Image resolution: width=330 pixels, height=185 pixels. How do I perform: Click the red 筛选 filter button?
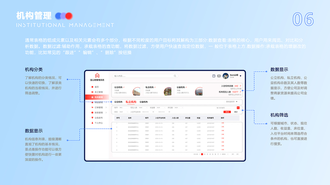[x=227, y=112]
